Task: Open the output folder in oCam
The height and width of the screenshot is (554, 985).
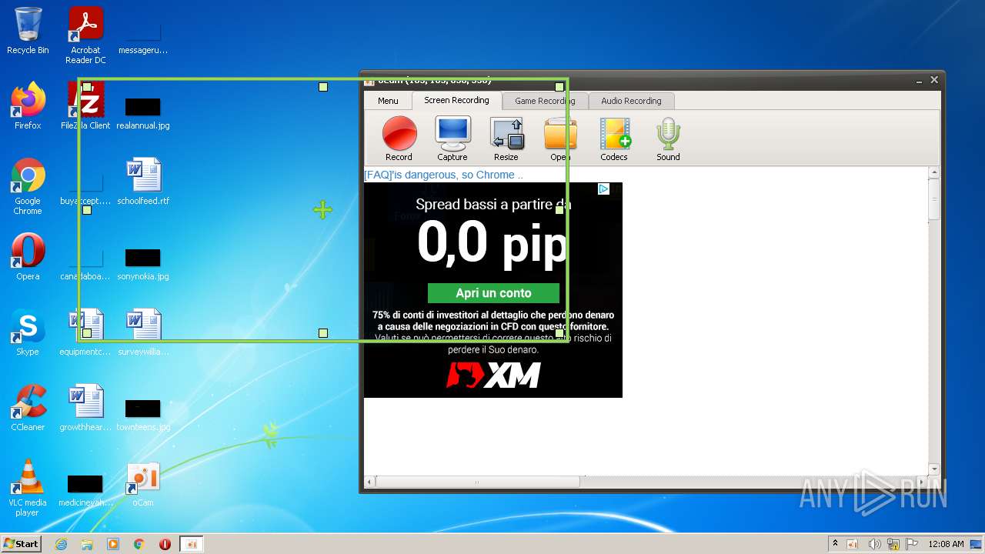Action: (x=560, y=138)
